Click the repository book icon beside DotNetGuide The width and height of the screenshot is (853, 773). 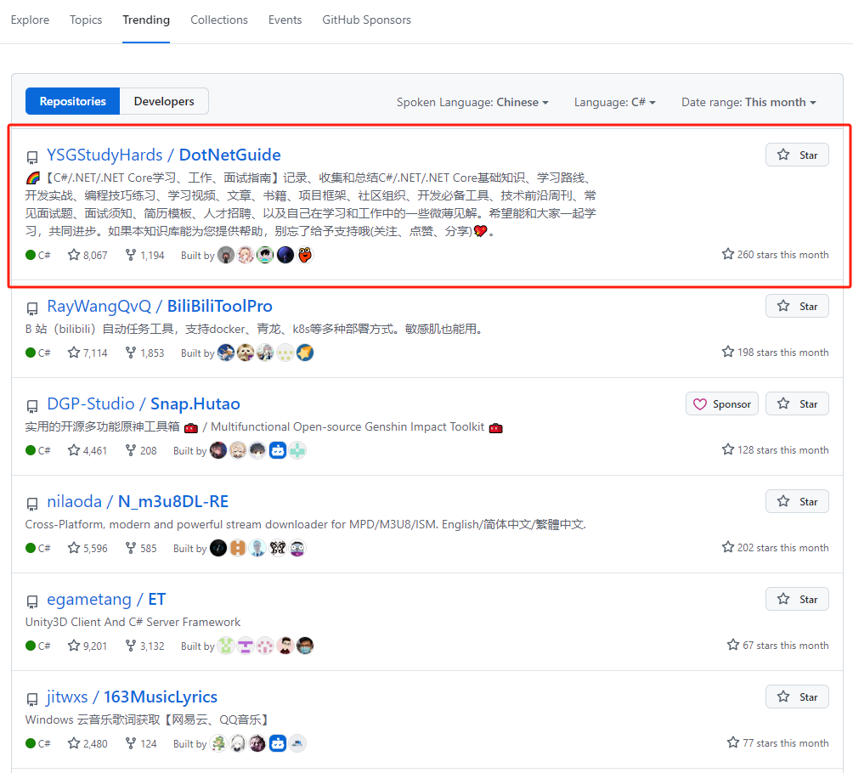click(32, 156)
